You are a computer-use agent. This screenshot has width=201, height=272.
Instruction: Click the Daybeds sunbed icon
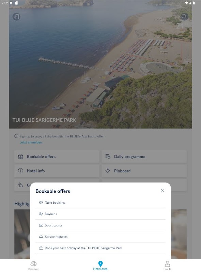pyautogui.click(x=41, y=214)
